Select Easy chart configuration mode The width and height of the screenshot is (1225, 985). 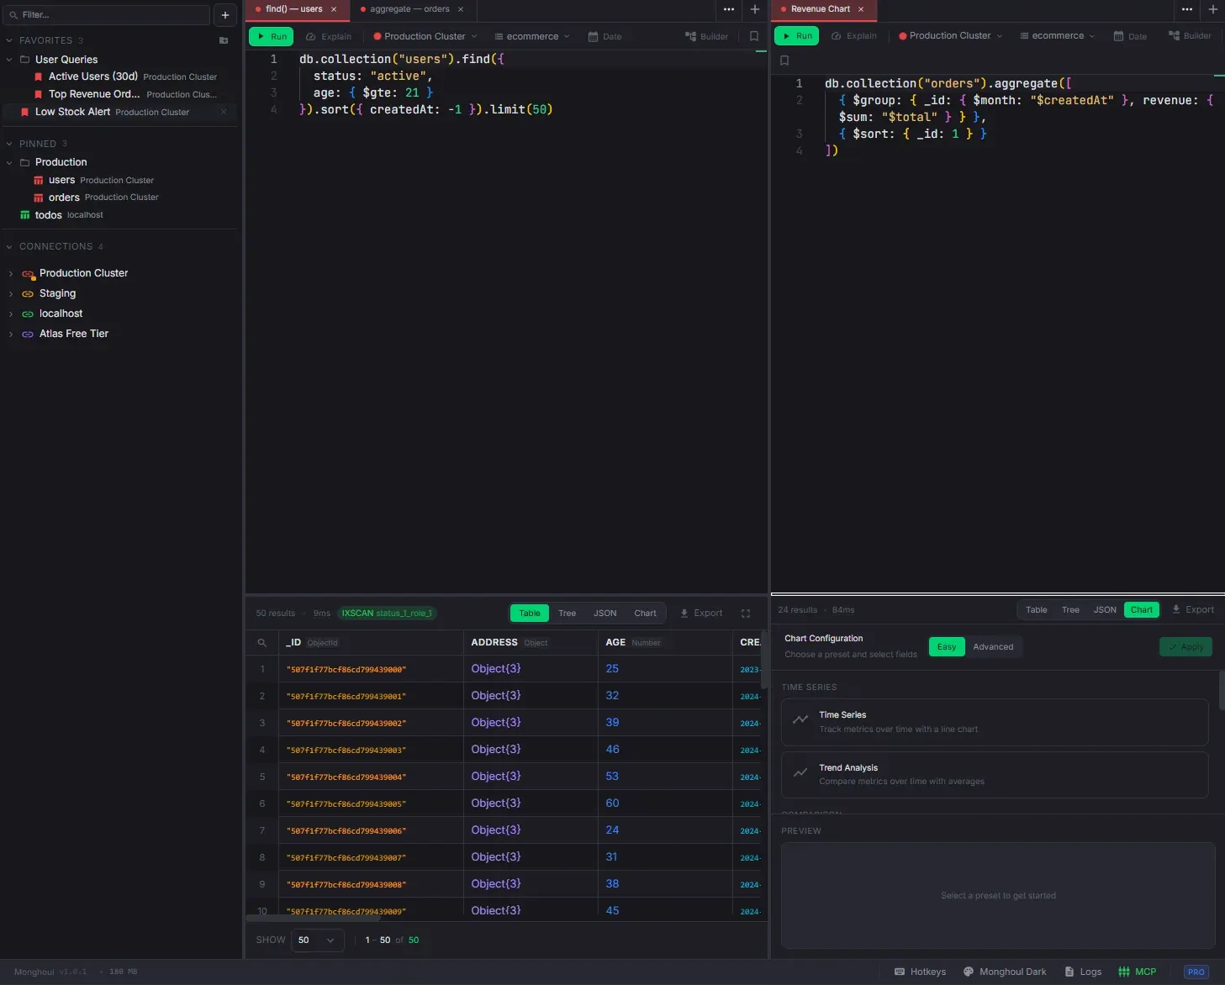947,647
